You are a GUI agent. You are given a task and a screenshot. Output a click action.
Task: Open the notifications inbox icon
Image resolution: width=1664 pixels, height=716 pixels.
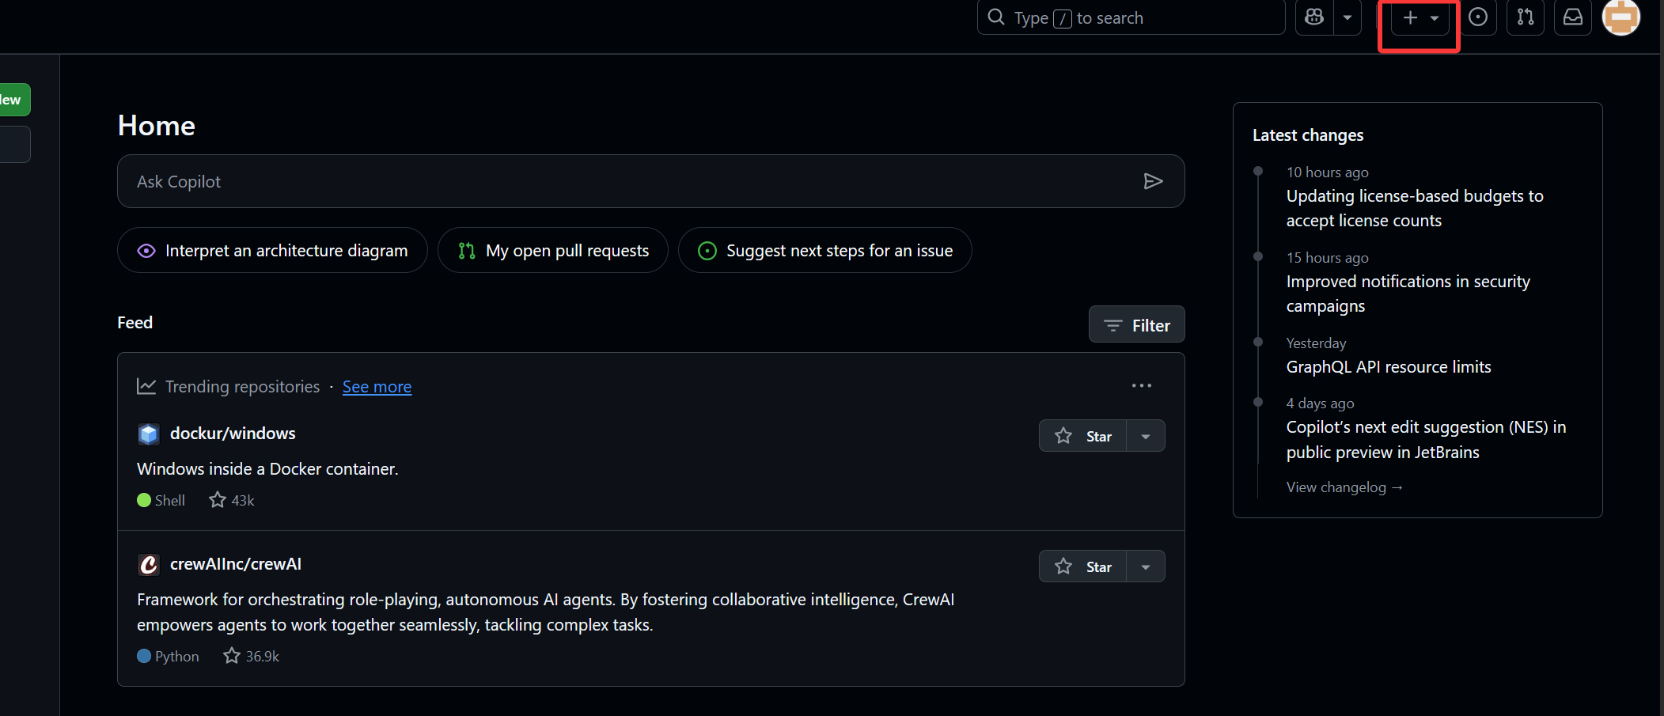pos(1573,17)
